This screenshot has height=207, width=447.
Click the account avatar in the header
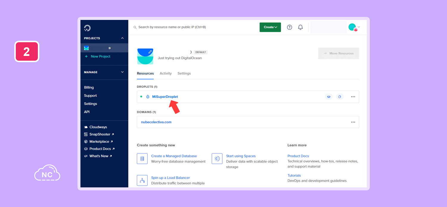point(353,27)
